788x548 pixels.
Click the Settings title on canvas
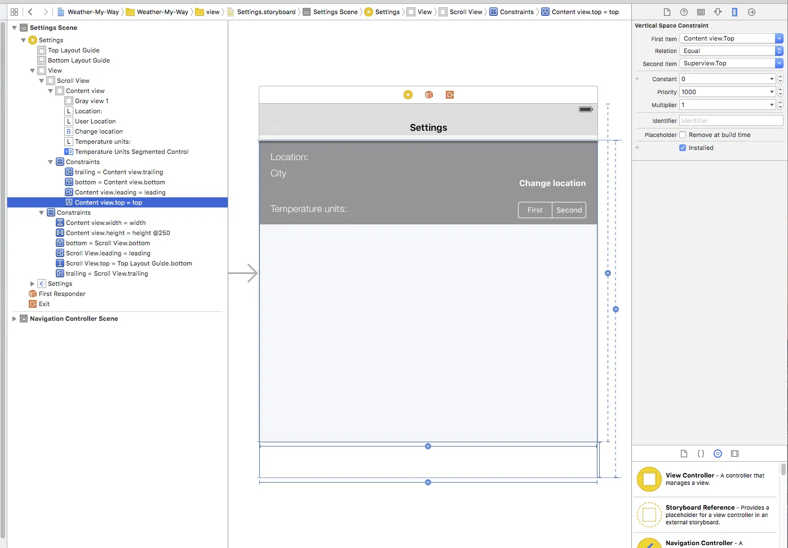click(x=428, y=127)
